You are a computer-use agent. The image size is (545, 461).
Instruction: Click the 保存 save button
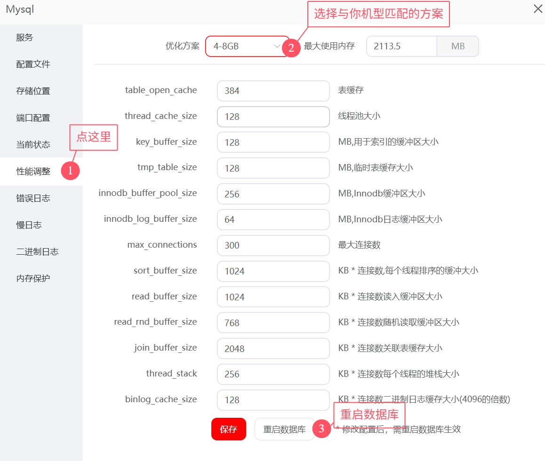point(229,429)
